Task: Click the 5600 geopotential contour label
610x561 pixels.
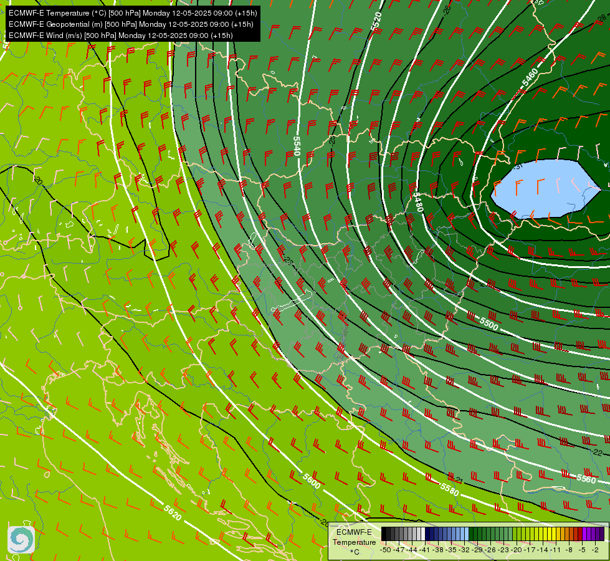Action: (x=311, y=481)
